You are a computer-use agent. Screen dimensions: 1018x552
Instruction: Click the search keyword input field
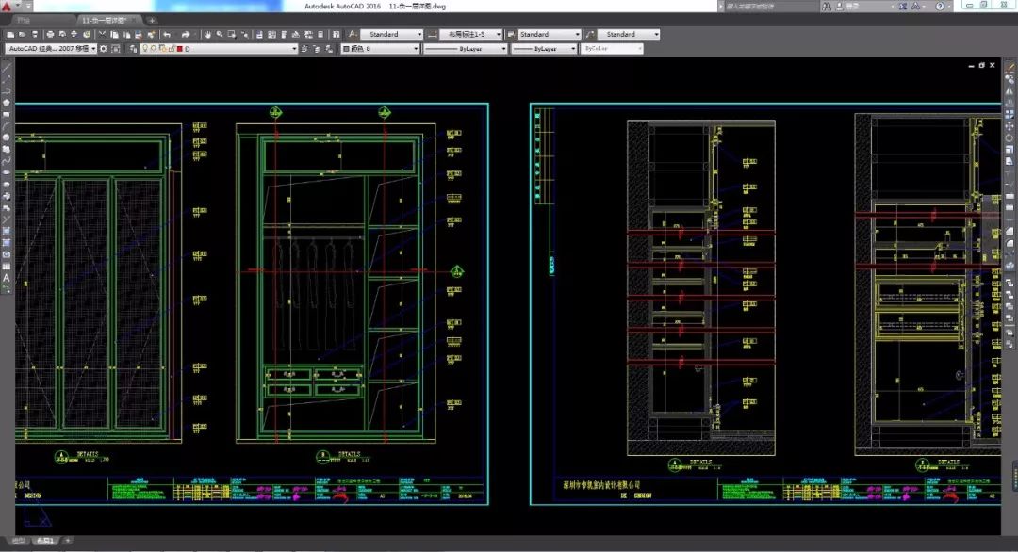point(768,7)
